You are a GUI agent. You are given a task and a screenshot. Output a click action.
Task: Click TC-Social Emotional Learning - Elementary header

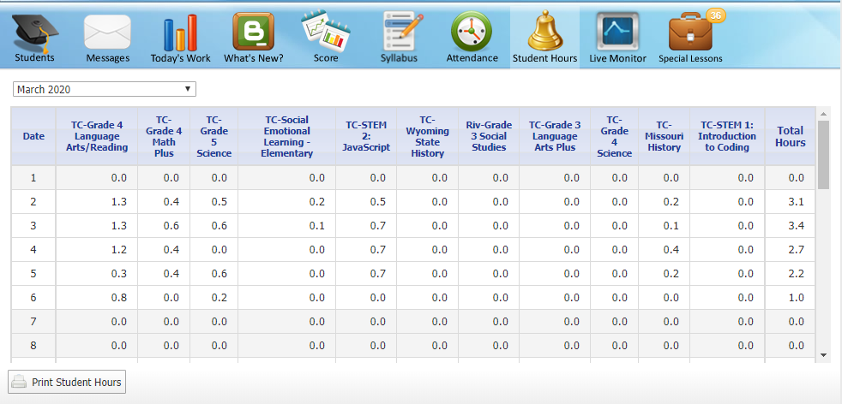tap(286, 136)
